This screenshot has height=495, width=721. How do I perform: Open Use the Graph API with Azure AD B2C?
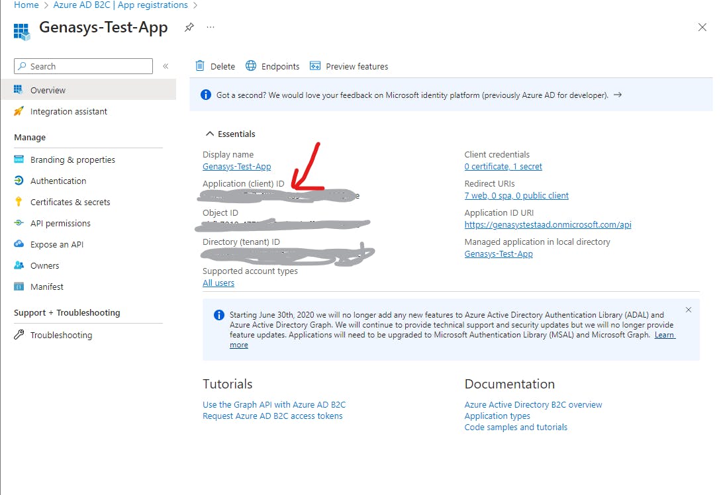click(274, 404)
